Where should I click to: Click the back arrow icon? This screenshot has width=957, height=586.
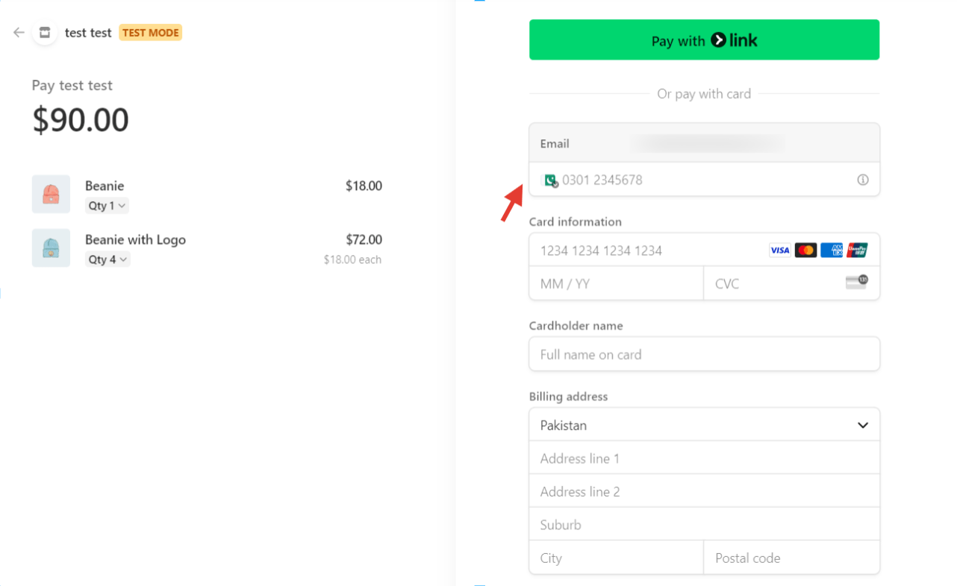(19, 33)
